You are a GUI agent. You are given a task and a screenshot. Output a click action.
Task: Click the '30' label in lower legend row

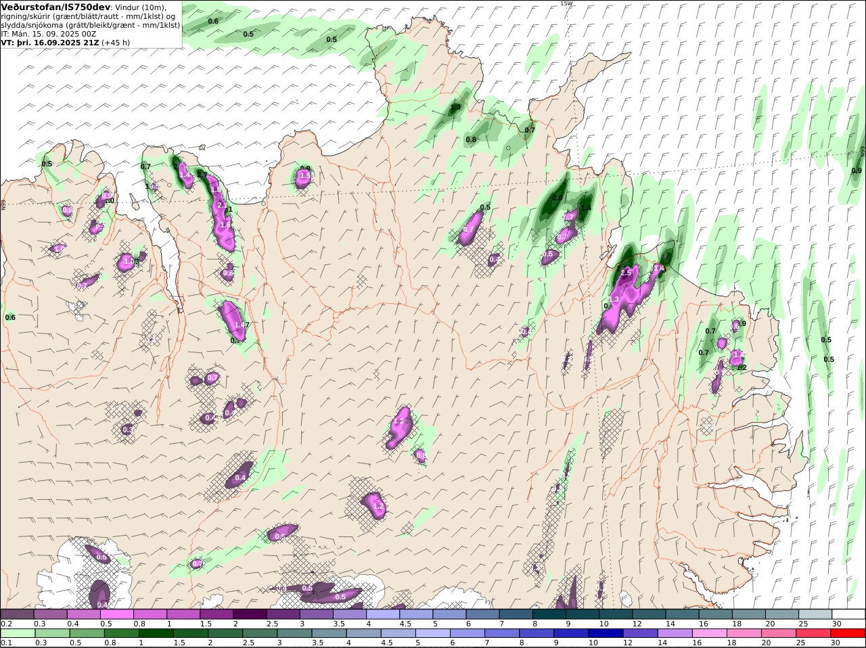click(836, 643)
